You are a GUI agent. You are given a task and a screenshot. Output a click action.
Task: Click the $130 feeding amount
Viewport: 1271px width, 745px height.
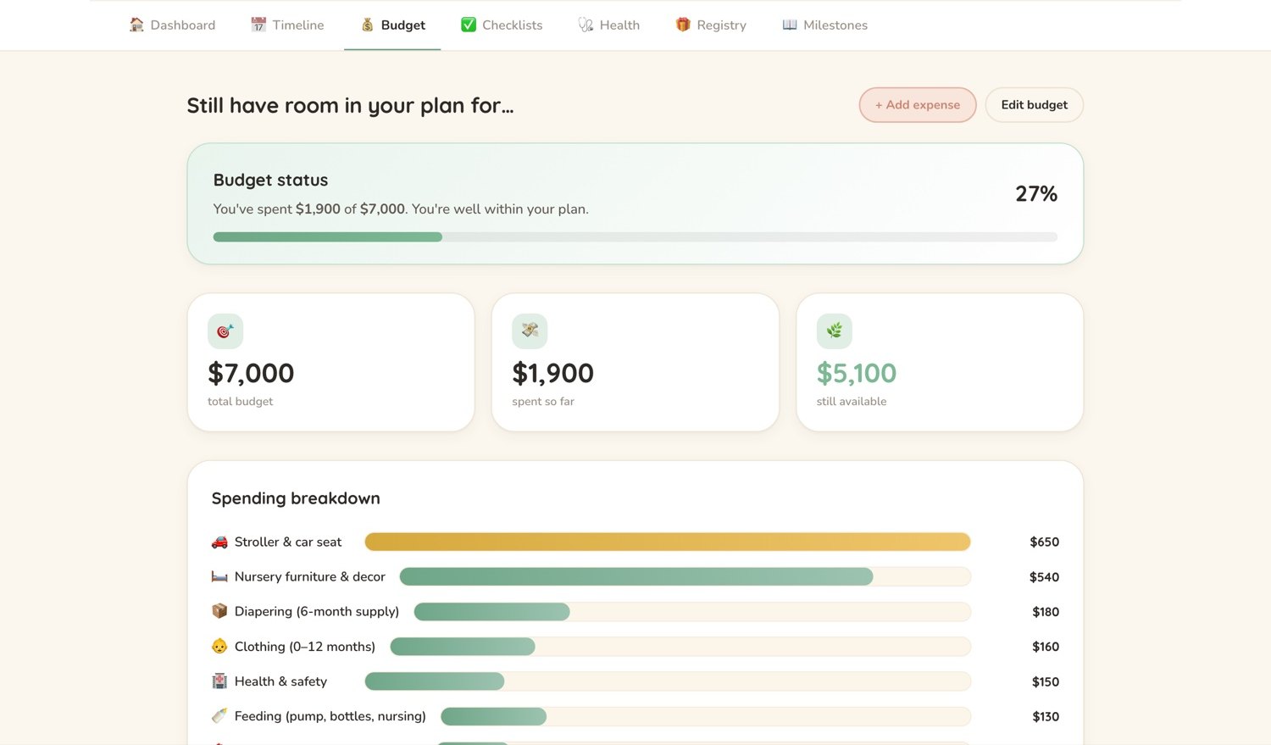(1046, 716)
